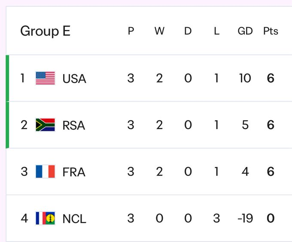
Task: Click the GD column header
Action: pyautogui.click(x=245, y=31)
